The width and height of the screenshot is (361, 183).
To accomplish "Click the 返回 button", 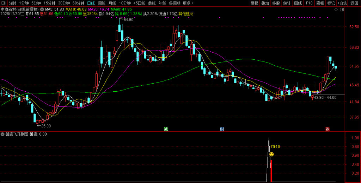I will (354, 3).
